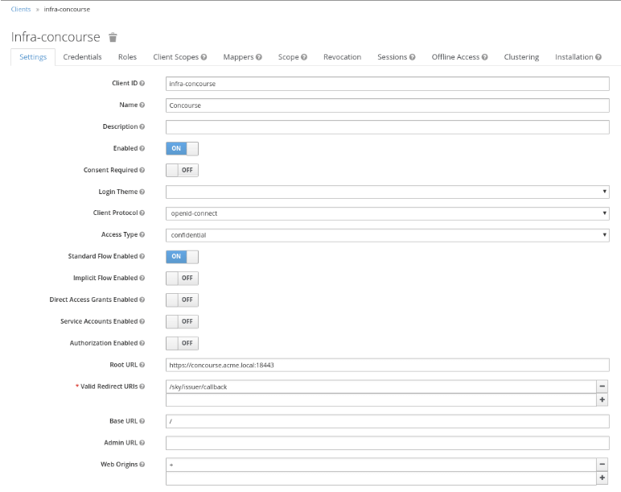Switch to the Credentials tab
The height and width of the screenshot is (492, 621).
coord(82,57)
